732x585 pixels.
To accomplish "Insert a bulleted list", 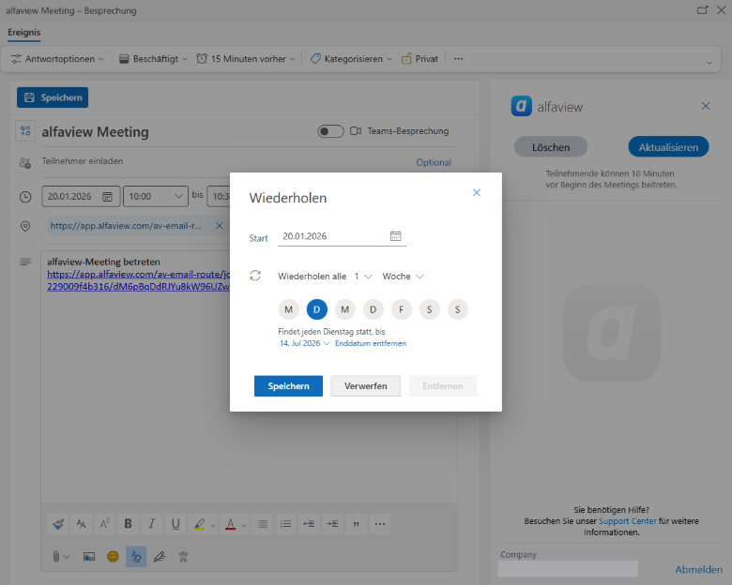I will (263, 524).
